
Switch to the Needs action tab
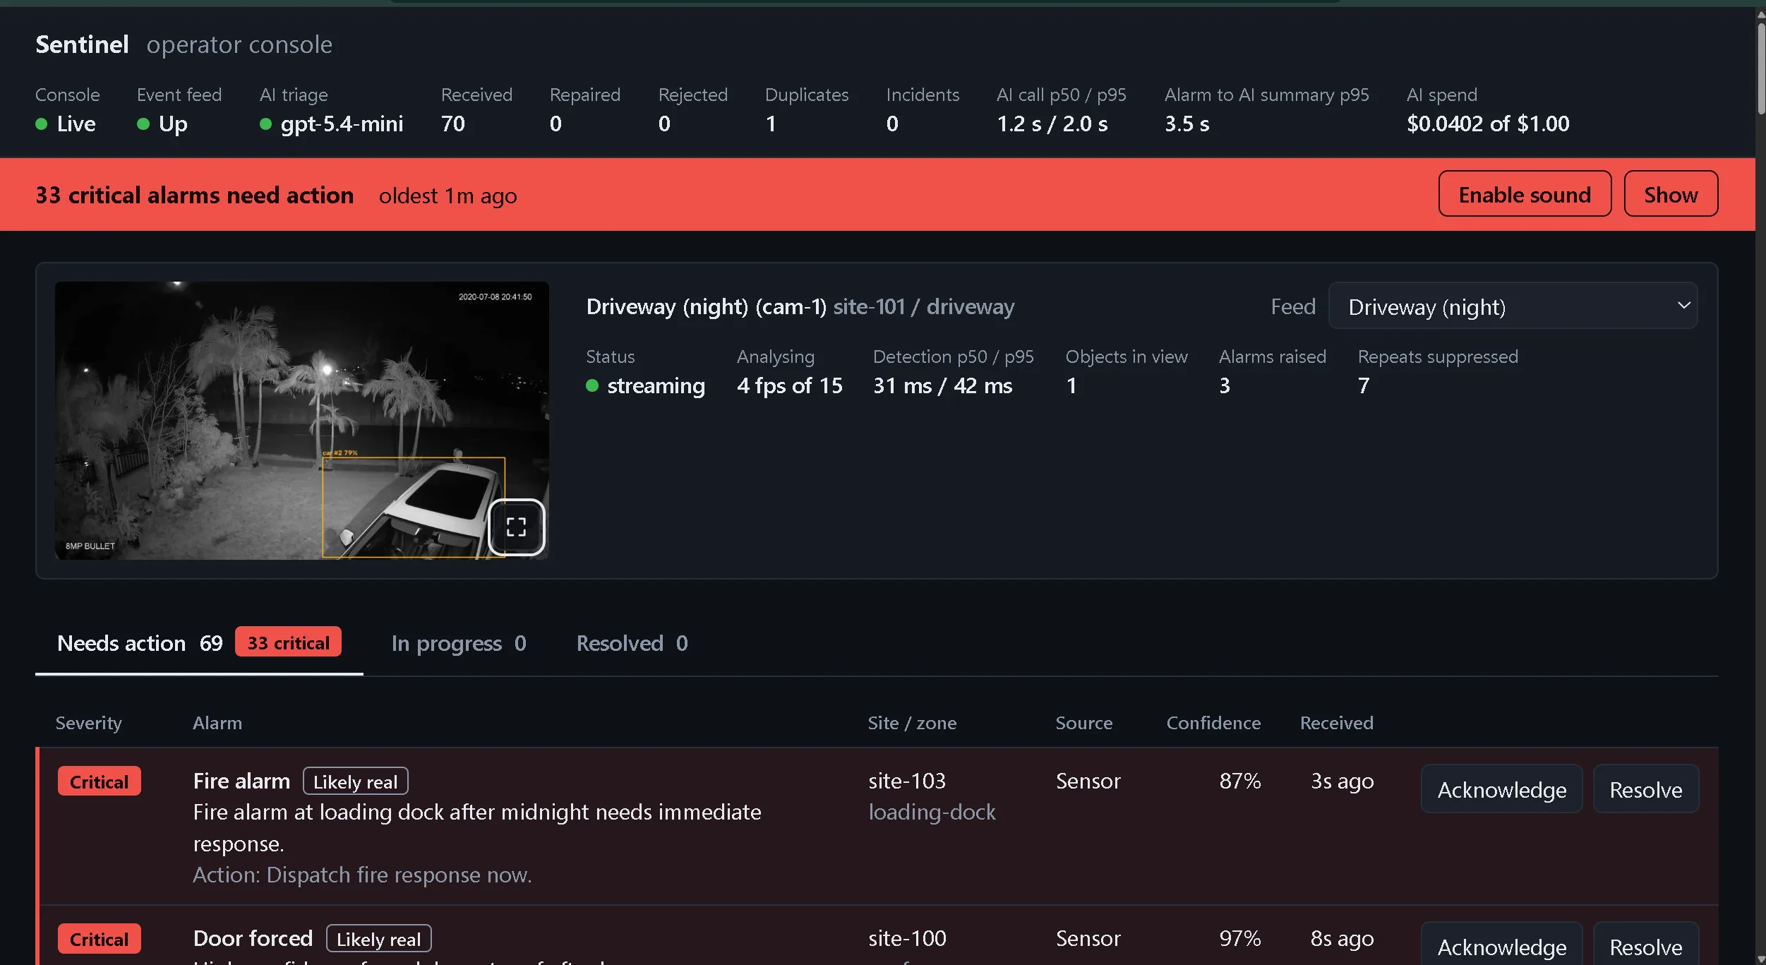pyautogui.click(x=199, y=643)
